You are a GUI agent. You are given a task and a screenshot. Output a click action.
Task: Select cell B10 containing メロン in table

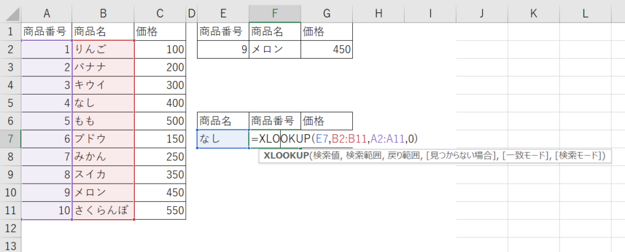103,192
